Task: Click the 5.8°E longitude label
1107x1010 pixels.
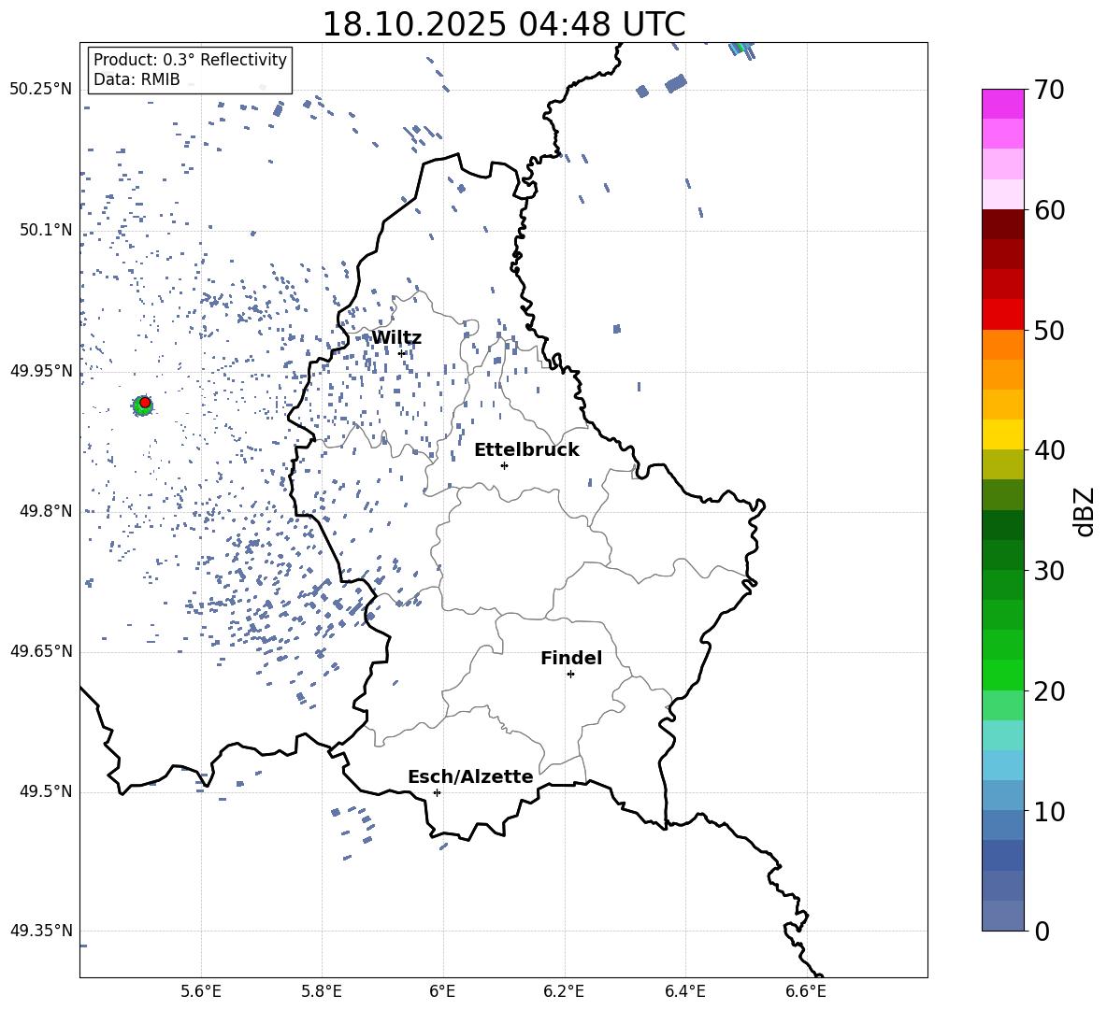Action: click(x=322, y=991)
